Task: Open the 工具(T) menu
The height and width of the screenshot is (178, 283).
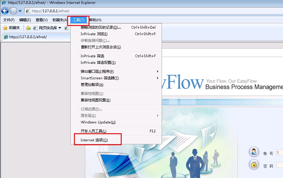Action: coord(78,20)
